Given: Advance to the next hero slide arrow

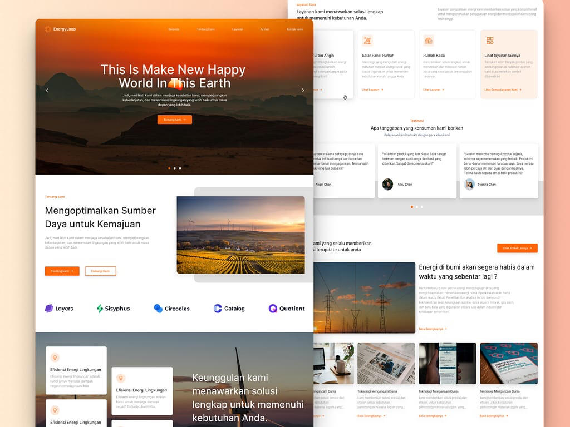Looking at the screenshot, I should click(303, 90).
